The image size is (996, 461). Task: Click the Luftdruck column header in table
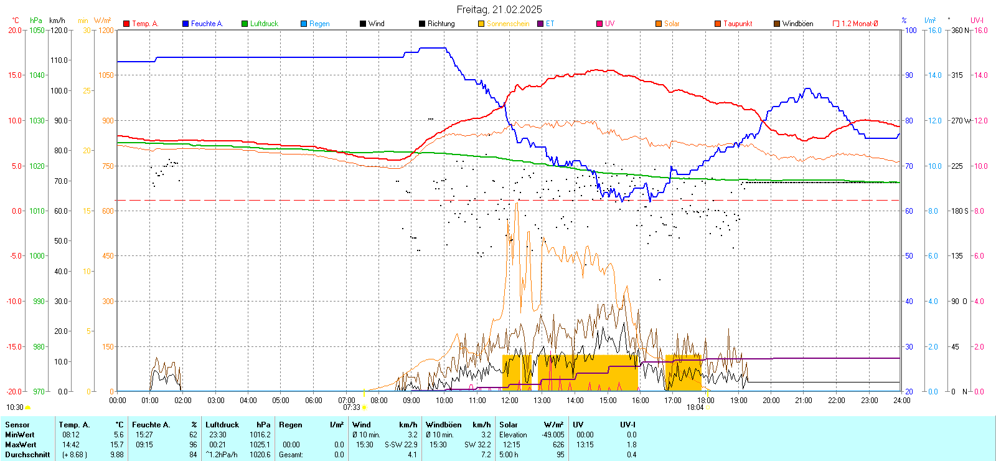[x=222, y=425]
